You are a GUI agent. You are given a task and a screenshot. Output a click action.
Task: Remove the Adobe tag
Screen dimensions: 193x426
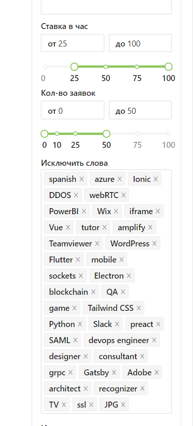pyautogui.click(x=156, y=373)
